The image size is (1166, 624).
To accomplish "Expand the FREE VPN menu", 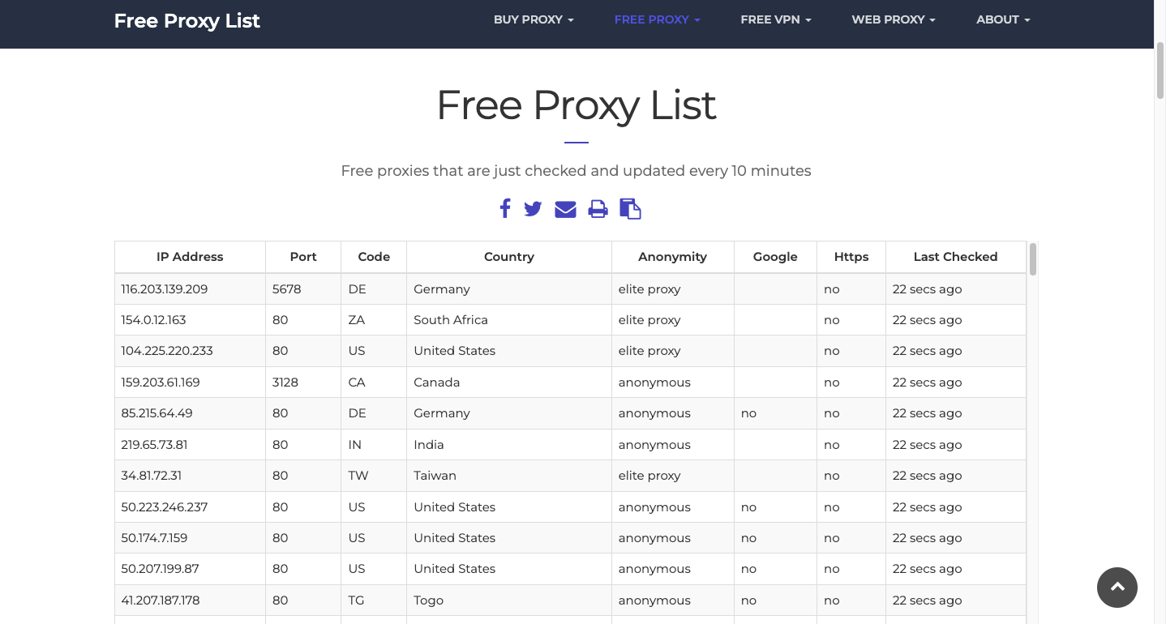I will [776, 19].
